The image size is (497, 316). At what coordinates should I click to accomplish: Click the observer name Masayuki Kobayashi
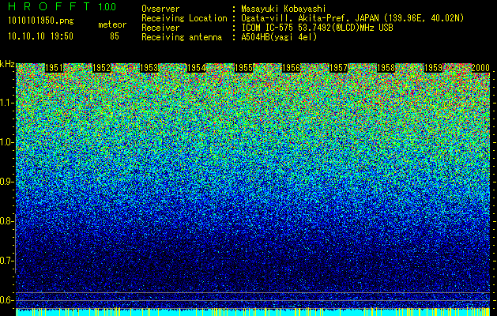(284, 9)
